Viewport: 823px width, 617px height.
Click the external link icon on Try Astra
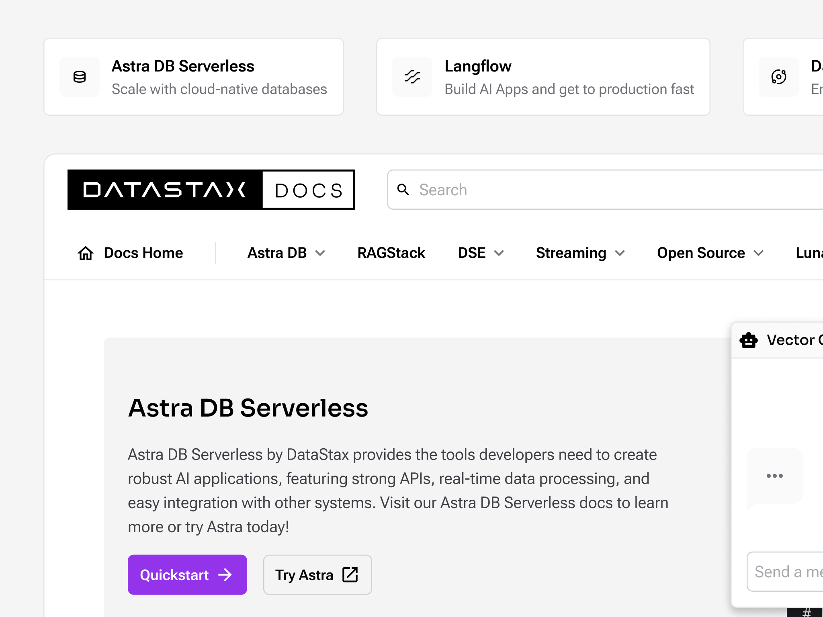[350, 575]
